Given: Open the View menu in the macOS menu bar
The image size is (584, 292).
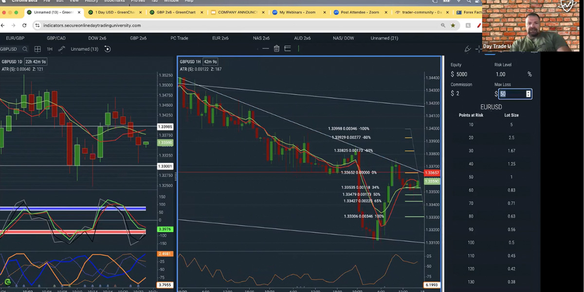Looking at the screenshot, I should pyautogui.click(x=74, y=1).
